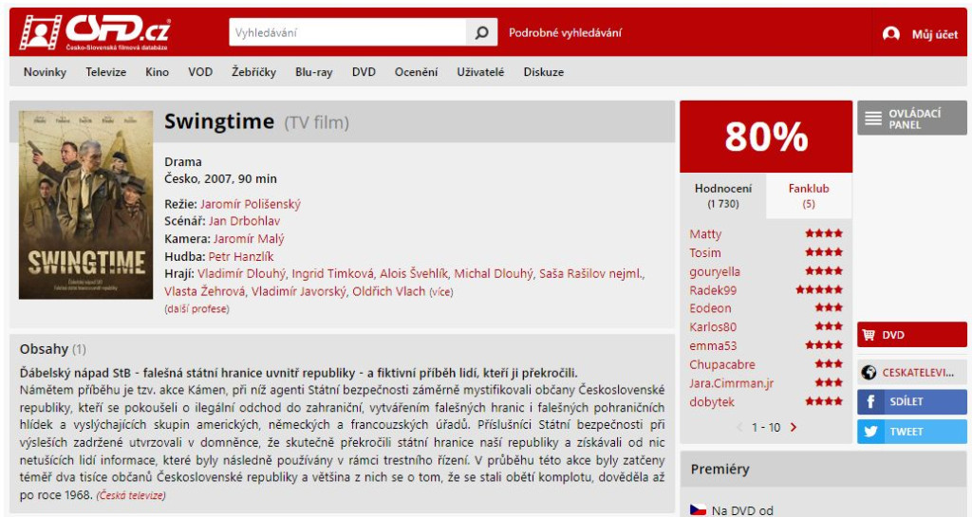Viewport: 972px width, 517px height.
Task: Expand cast list with (více)
Action: (441, 291)
